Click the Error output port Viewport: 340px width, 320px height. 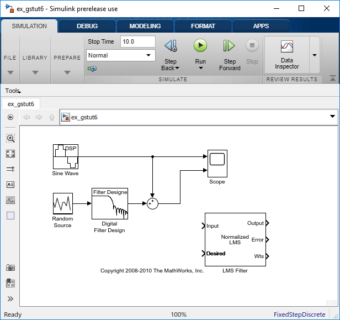click(x=268, y=239)
